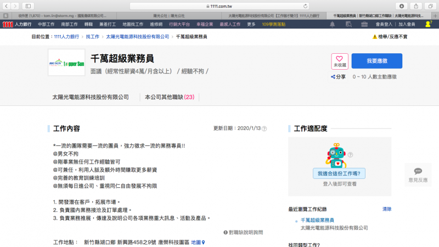
Task: Open the recent 千萬超級業務員 job link
Action: [x=317, y=220]
